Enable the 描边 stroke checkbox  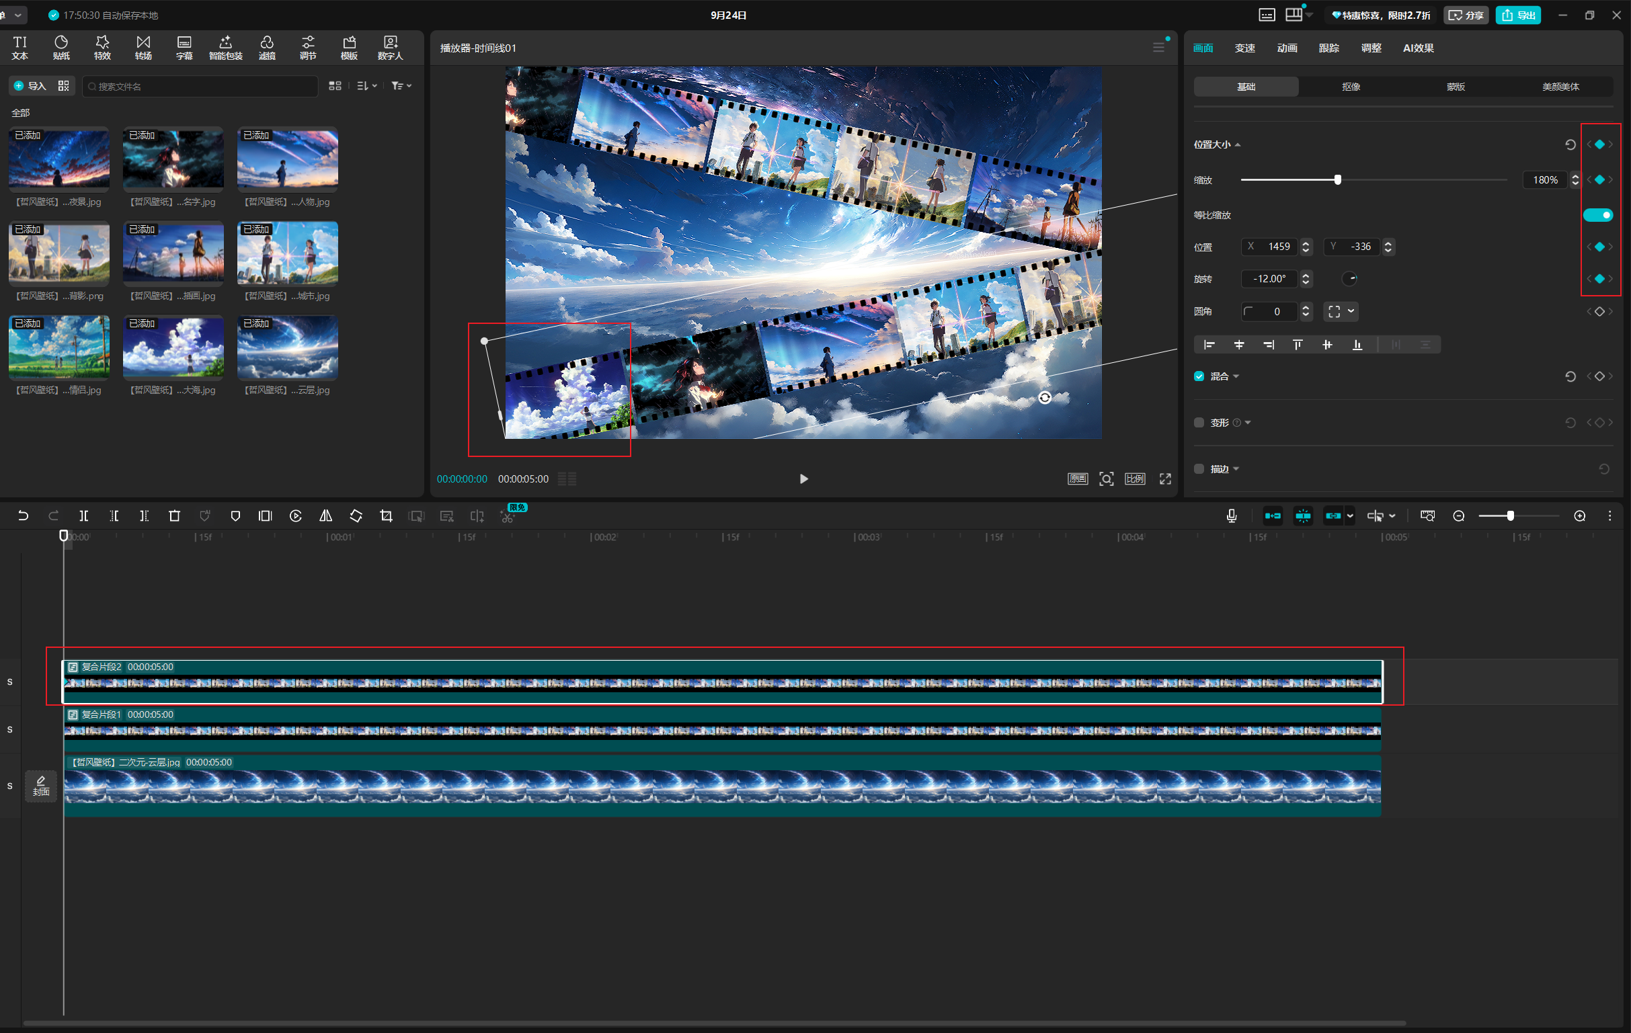(x=1199, y=468)
